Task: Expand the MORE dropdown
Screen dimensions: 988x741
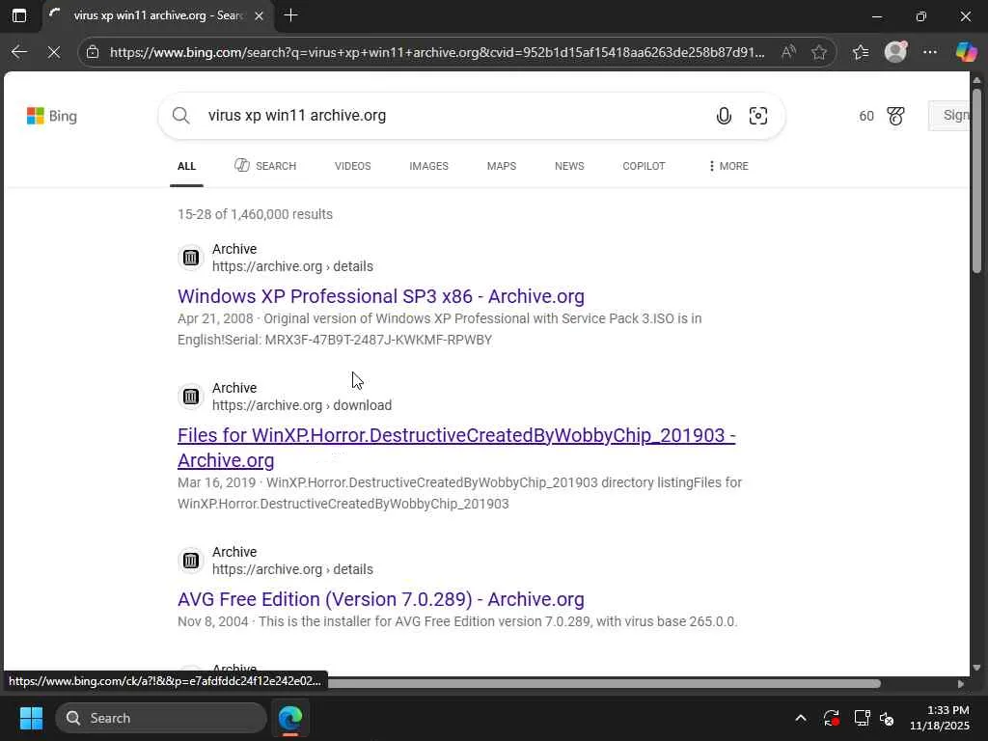Action: pos(728,166)
